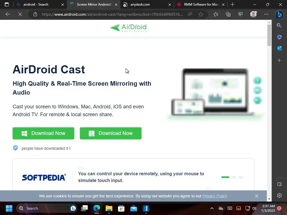Close the airdroid - Search tab
The width and height of the screenshot is (287, 215).
click(63, 4)
